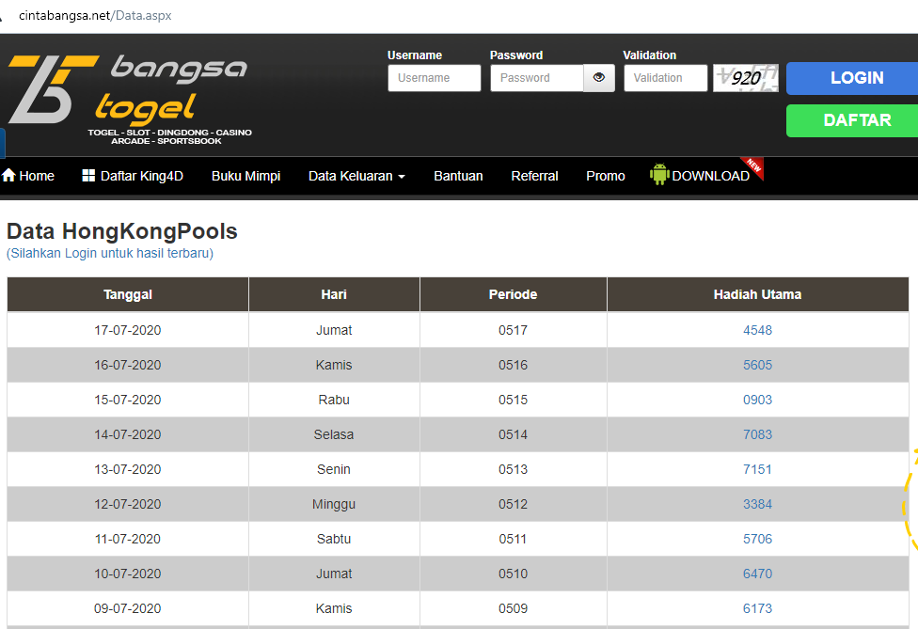Click the Data HongKongPools heading
Viewport: 918px width, 629px height.
pos(121,231)
